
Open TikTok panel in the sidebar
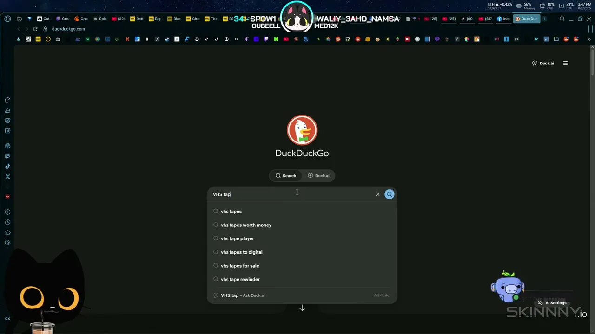point(7,166)
